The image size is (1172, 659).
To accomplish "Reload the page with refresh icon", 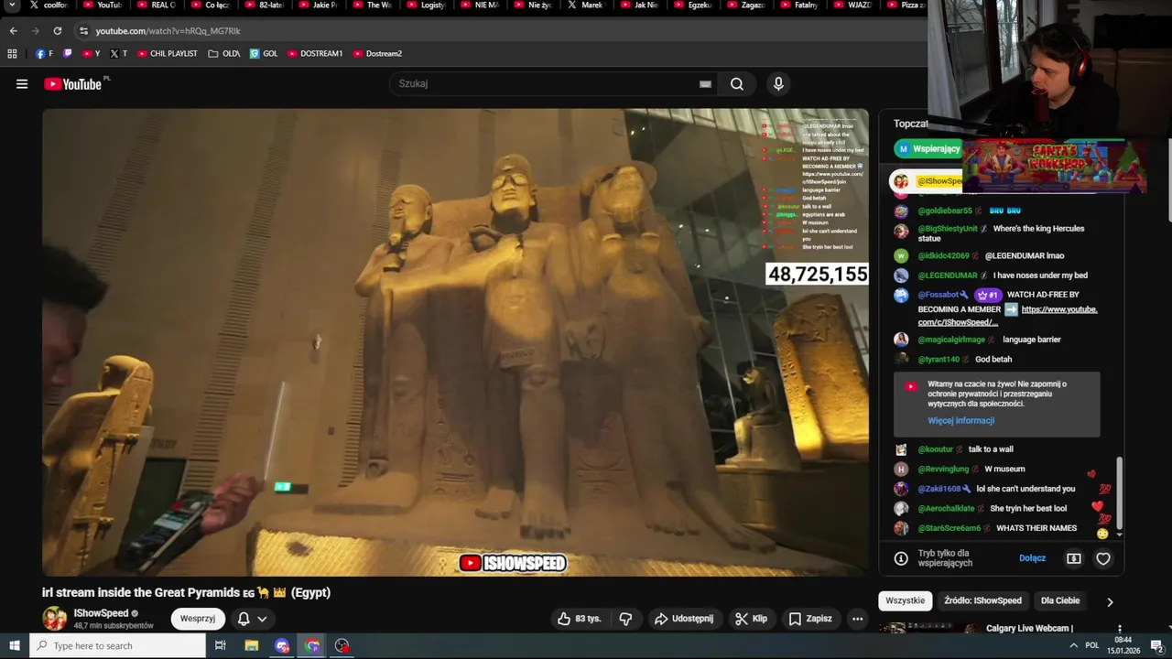I will coord(57,31).
